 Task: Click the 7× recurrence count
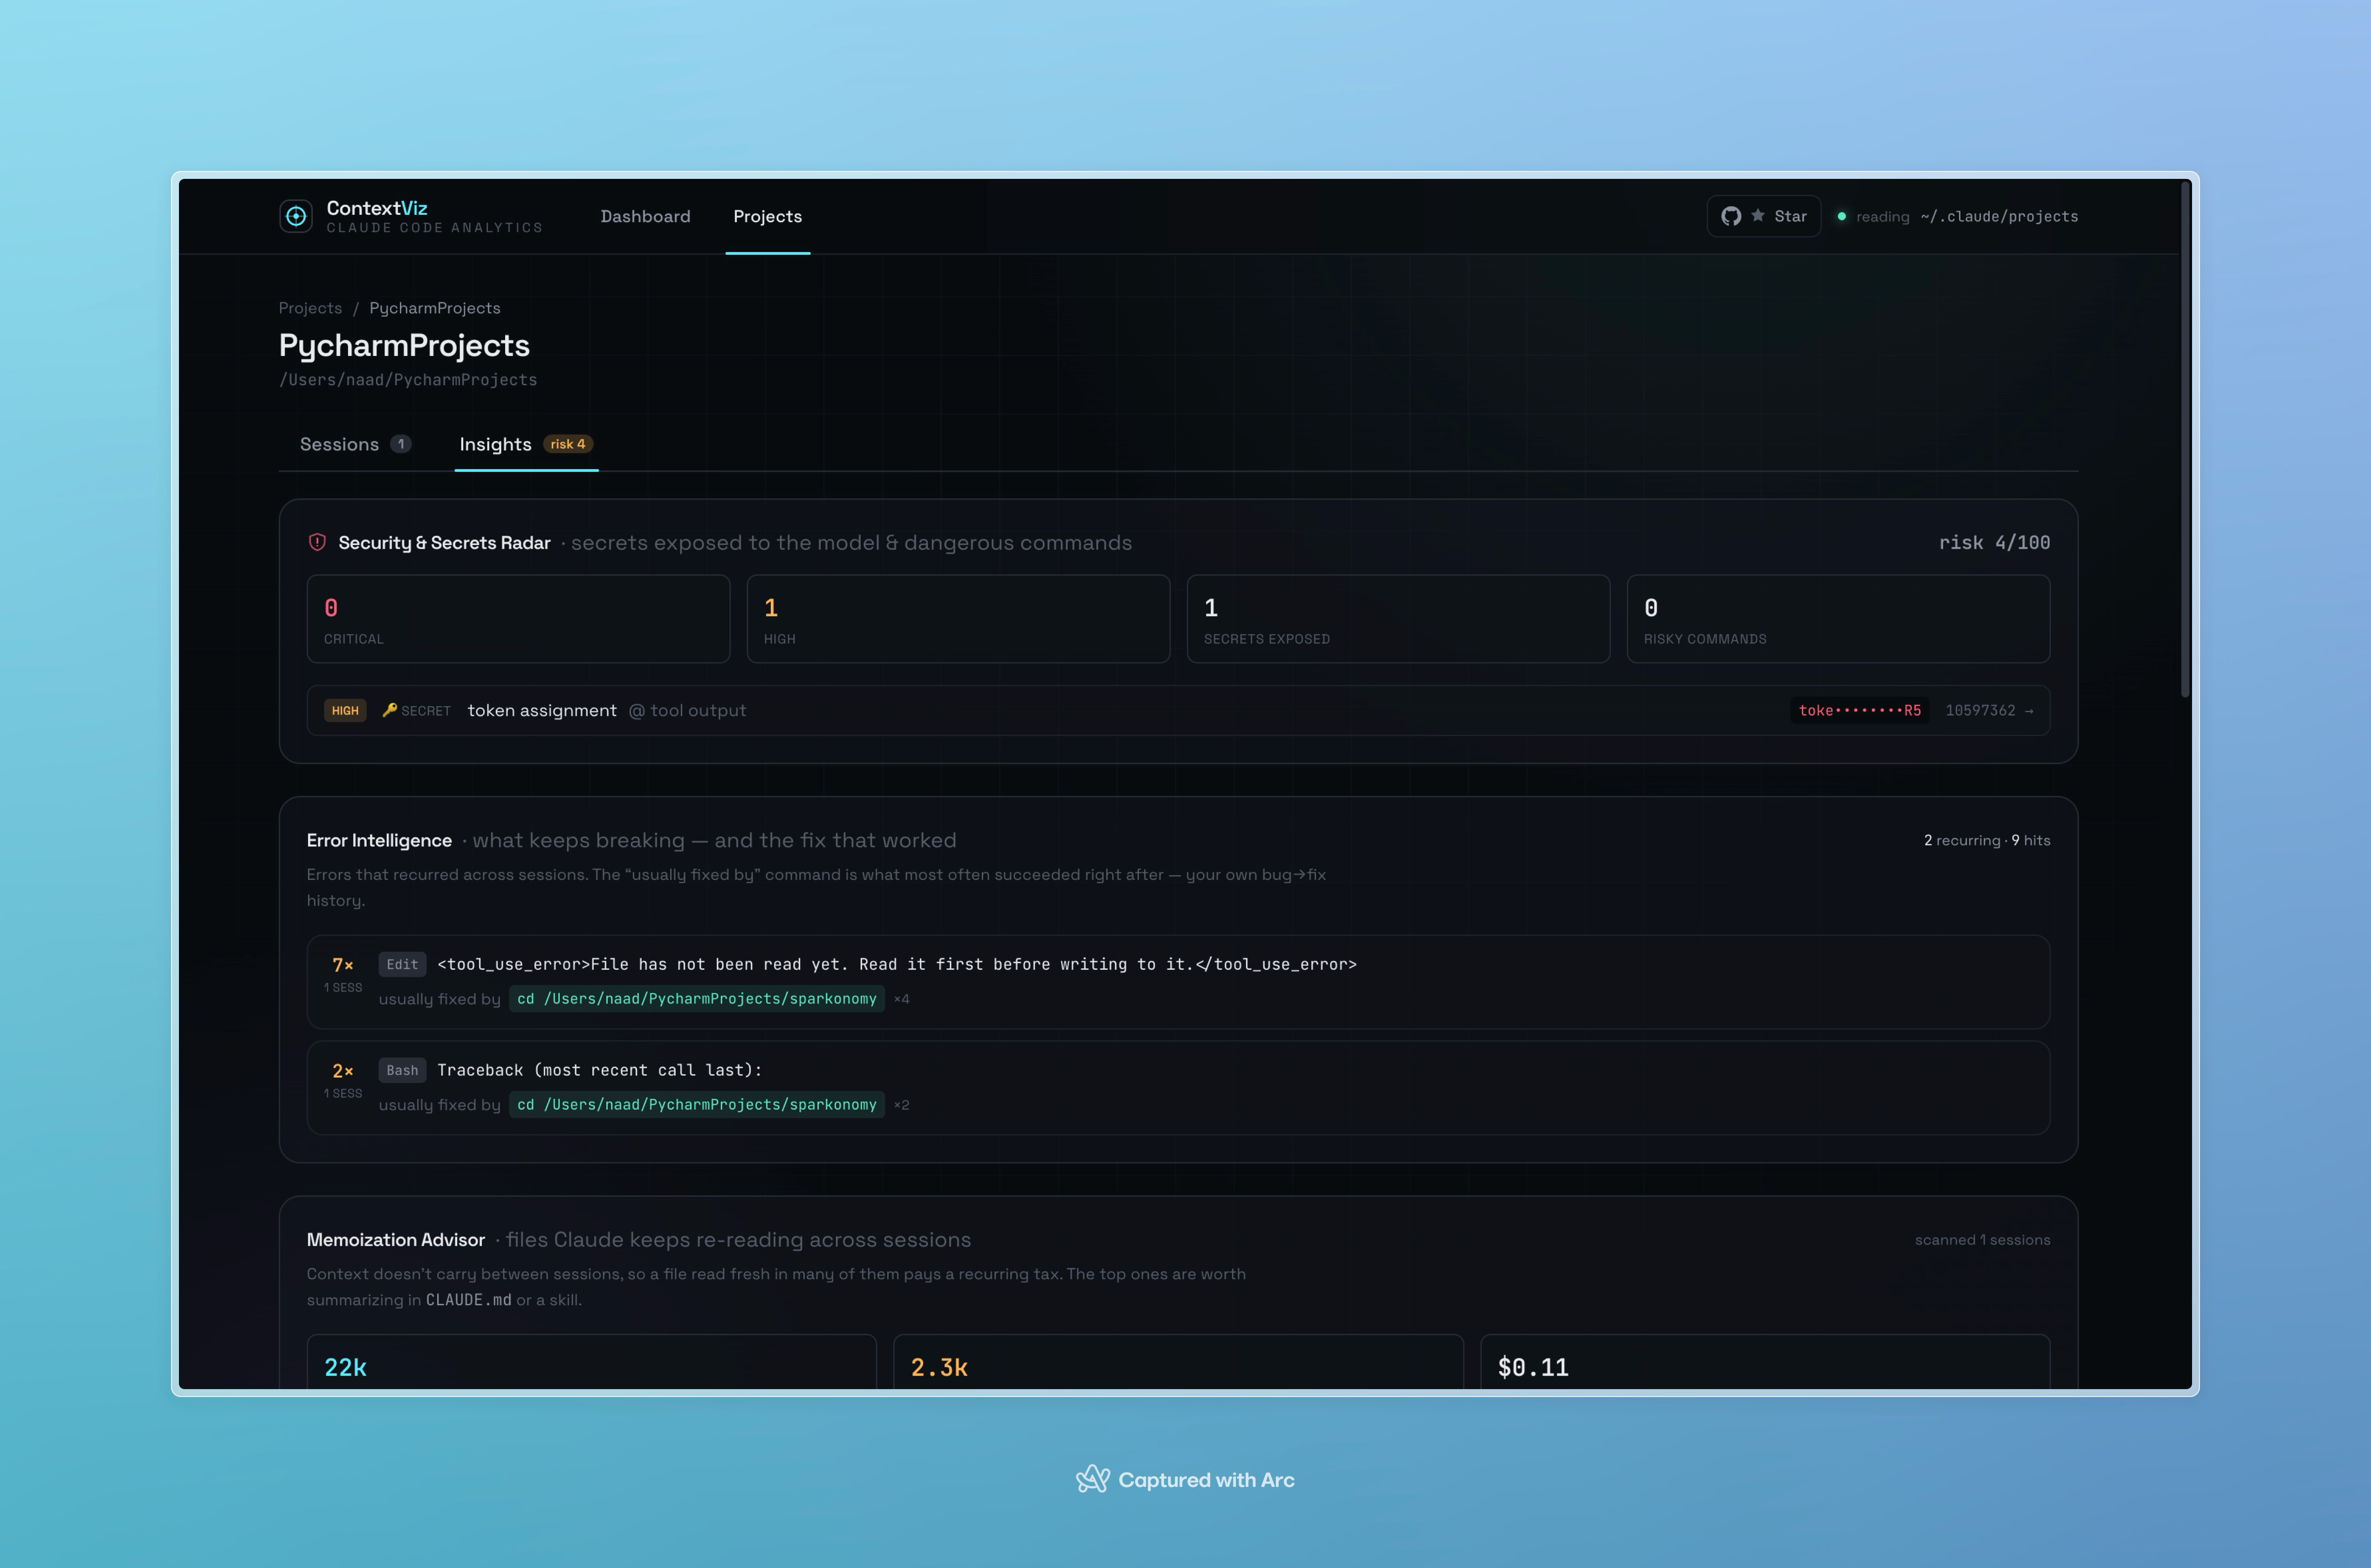click(343, 965)
